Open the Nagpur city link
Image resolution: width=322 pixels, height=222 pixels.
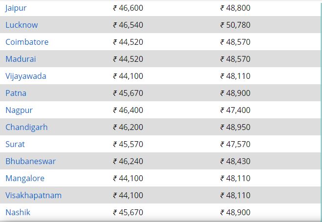19,111
